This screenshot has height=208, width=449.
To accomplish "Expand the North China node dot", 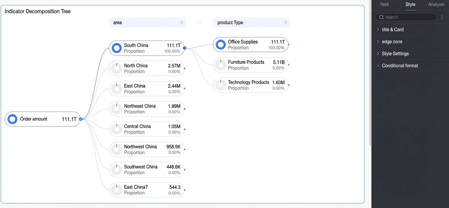I will point(185,68).
